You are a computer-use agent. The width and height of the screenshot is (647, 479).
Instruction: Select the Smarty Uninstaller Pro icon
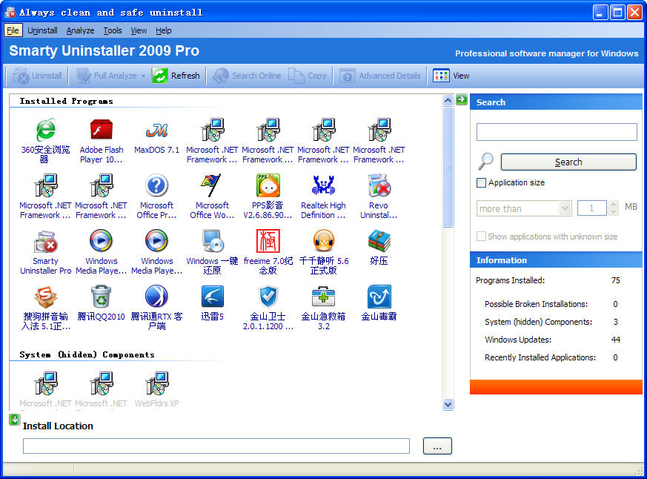click(45, 242)
